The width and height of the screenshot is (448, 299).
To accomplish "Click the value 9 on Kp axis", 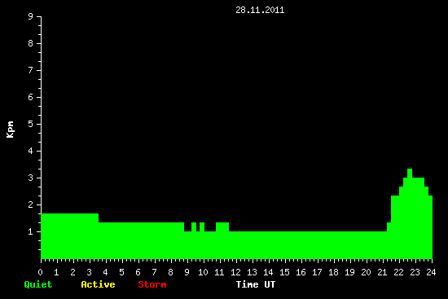I will (x=31, y=16).
